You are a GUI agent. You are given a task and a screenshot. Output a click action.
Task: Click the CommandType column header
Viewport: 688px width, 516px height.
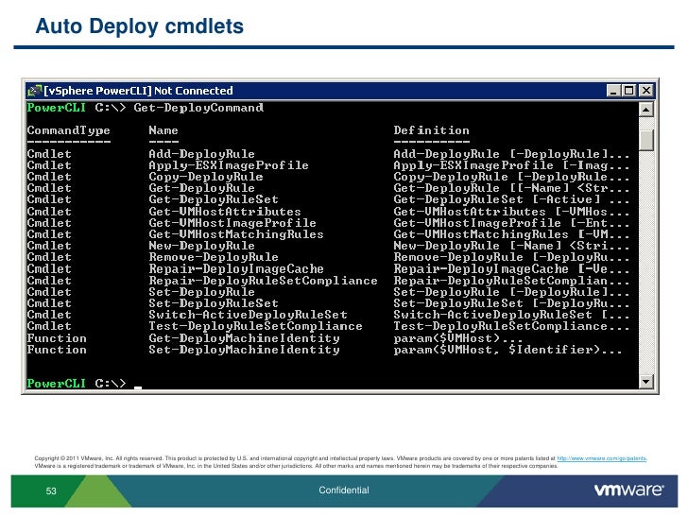(x=68, y=130)
